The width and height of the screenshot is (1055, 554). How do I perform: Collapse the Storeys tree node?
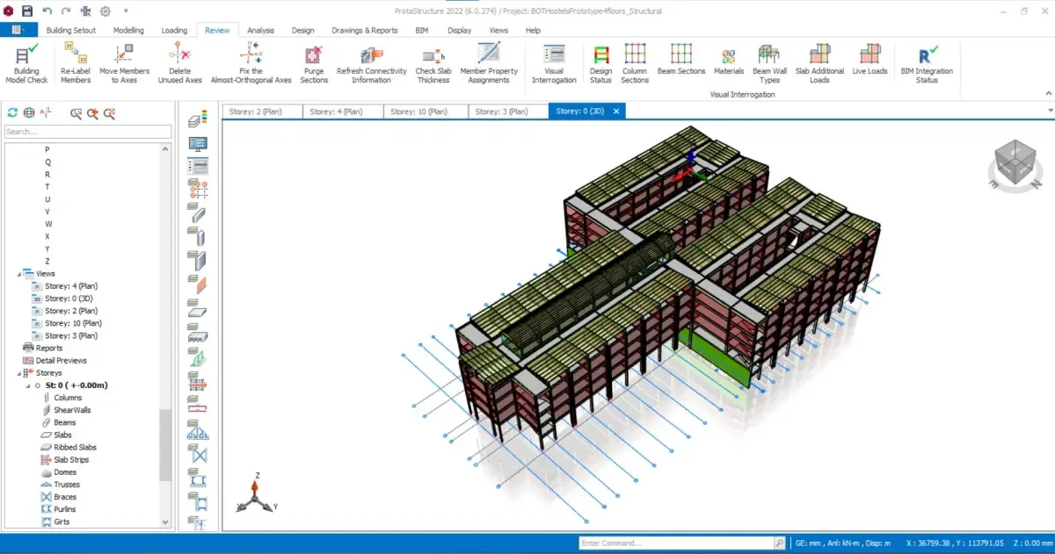pos(19,373)
